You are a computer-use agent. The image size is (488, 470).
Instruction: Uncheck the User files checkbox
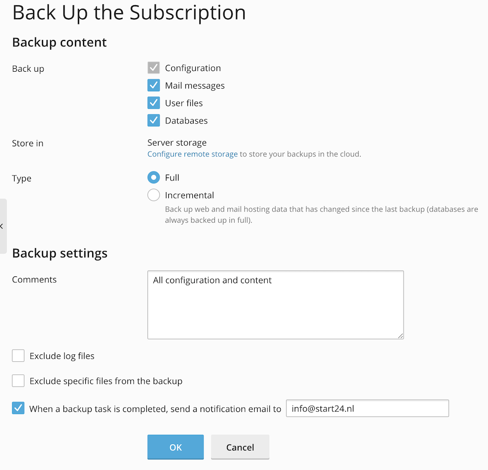pos(154,103)
